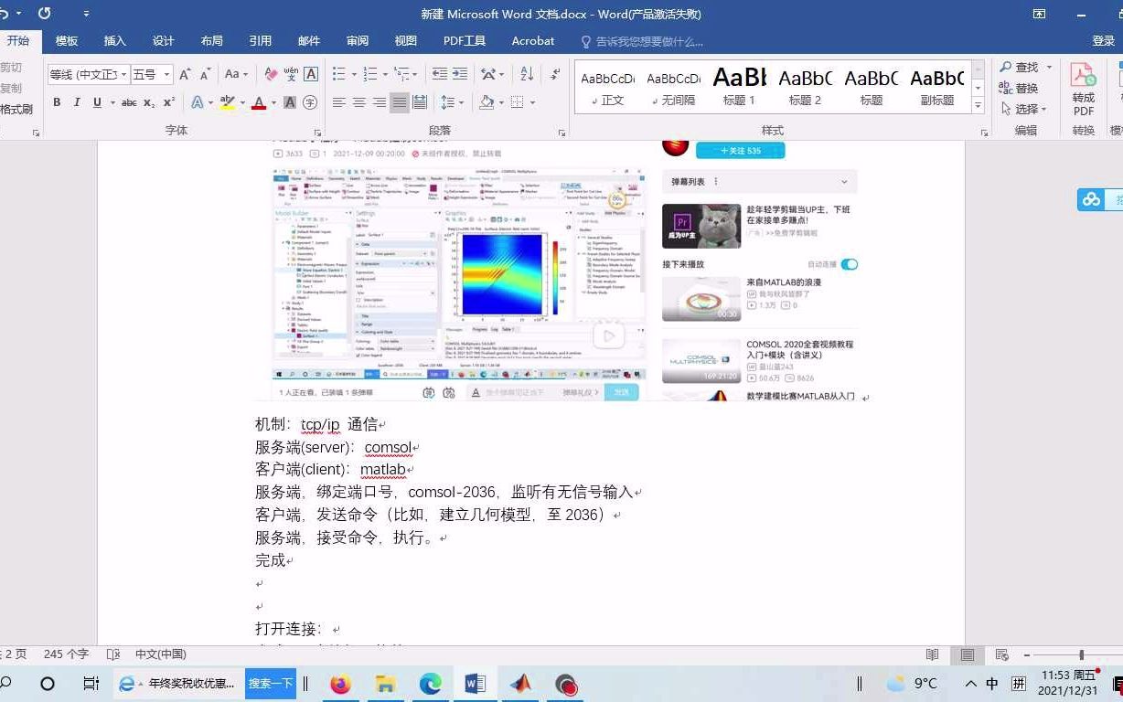Click Format Painter 格式刷

(16, 109)
